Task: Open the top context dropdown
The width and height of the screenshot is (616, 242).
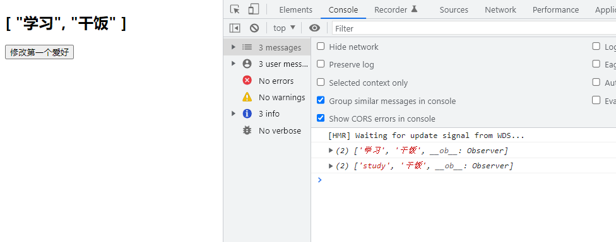Action: (x=285, y=28)
